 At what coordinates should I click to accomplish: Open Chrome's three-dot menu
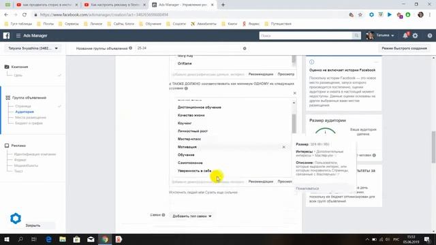coord(430,15)
